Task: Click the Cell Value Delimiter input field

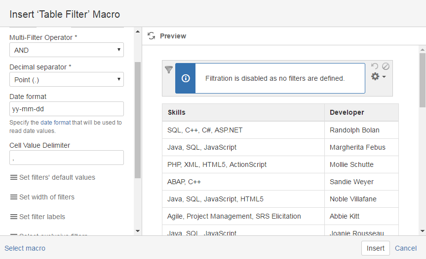Action: coord(66,158)
